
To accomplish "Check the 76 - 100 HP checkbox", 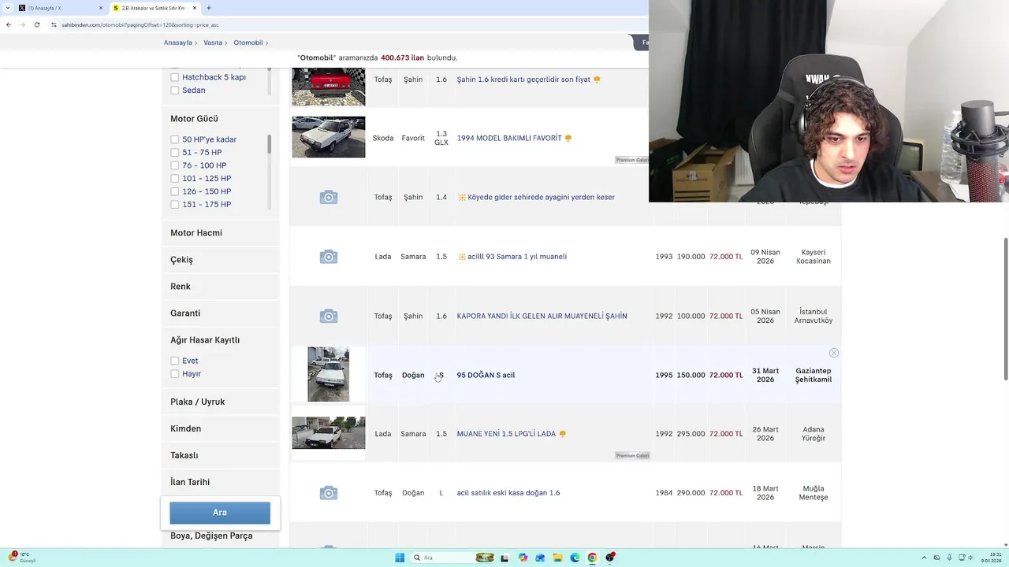I will (175, 165).
